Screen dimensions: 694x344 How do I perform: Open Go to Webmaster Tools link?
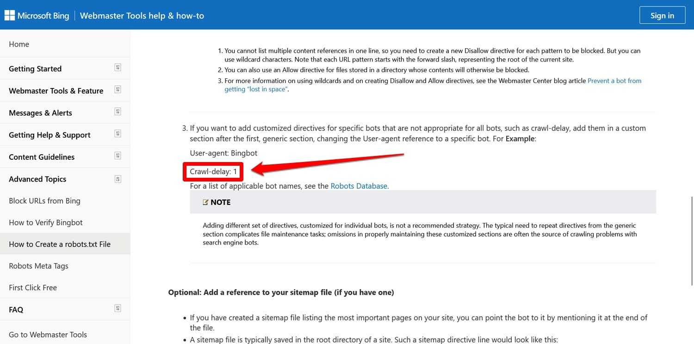(48, 335)
